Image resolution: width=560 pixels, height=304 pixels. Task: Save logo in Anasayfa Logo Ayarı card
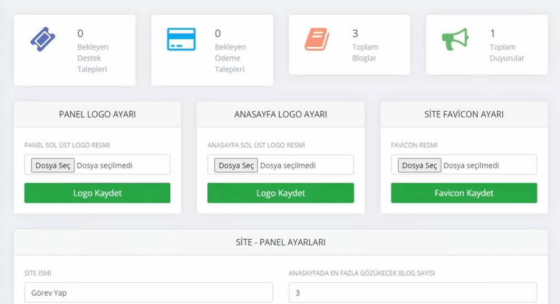tap(281, 193)
